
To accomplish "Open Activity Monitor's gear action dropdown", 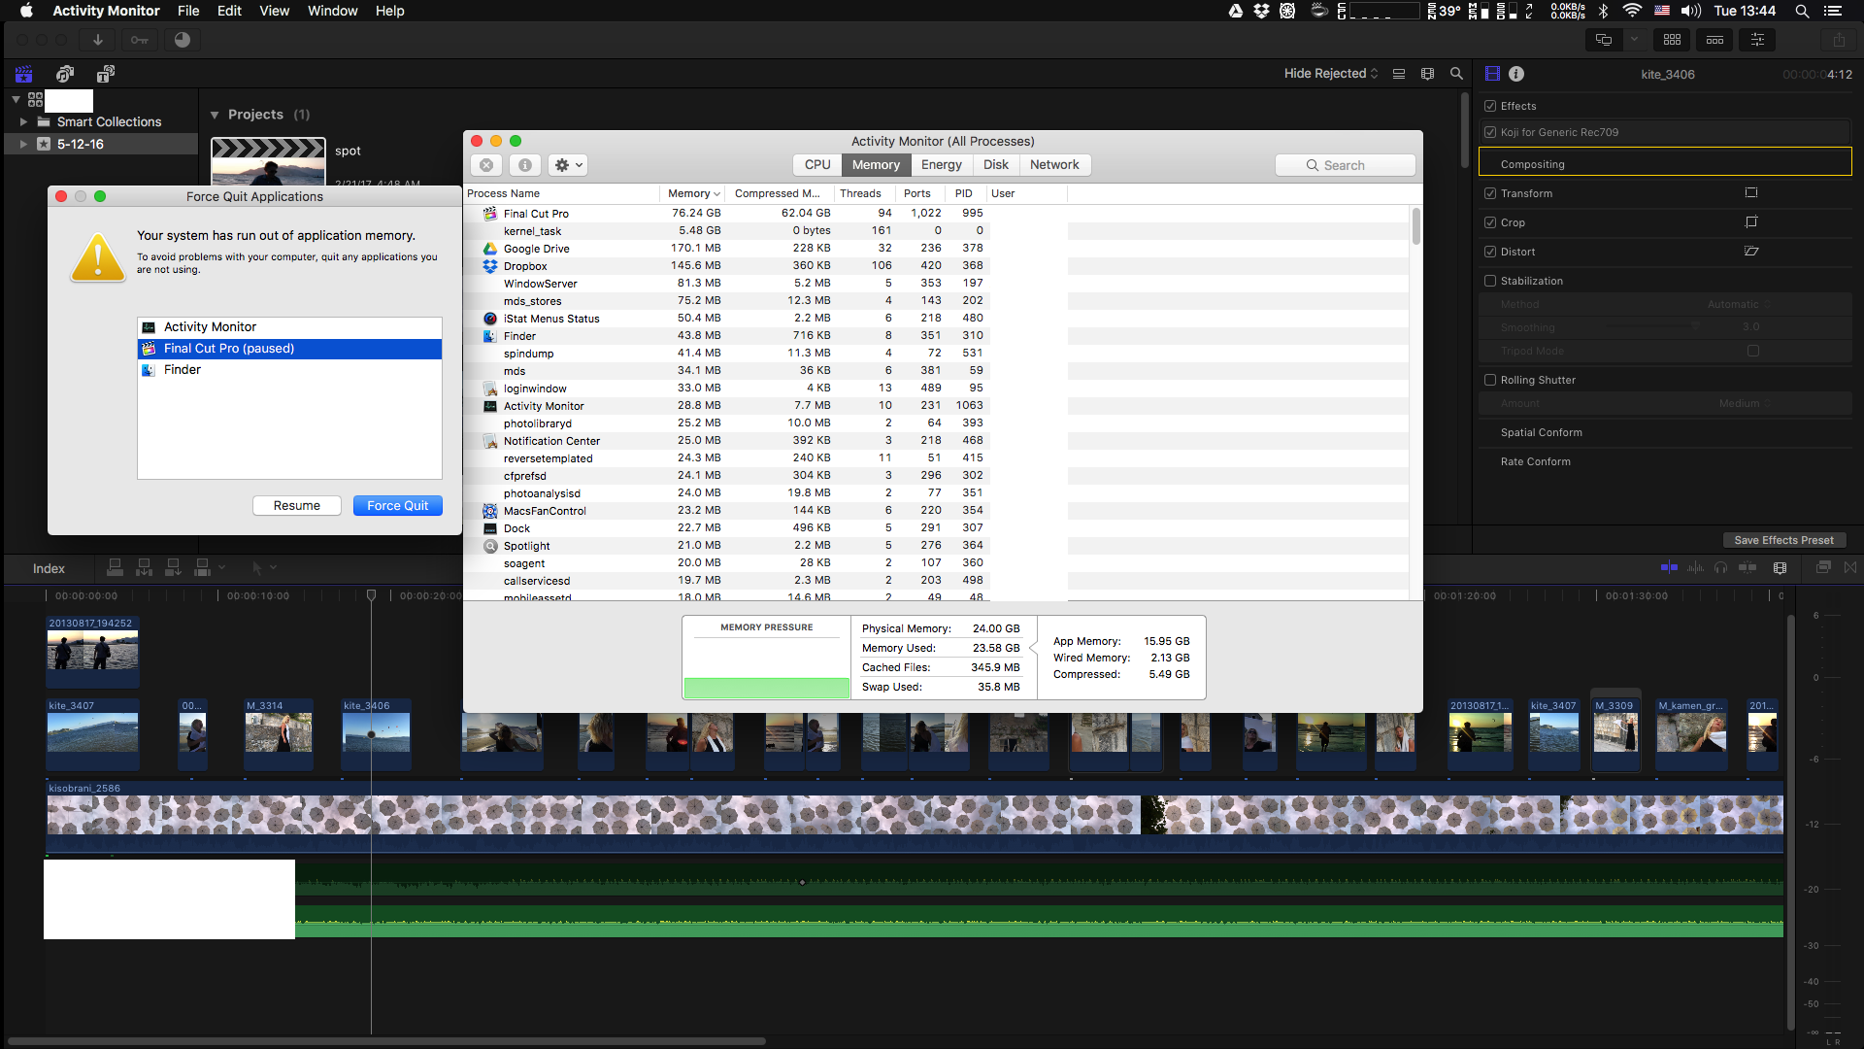I will [568, 165].
